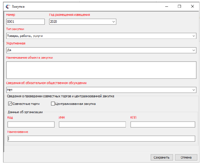Screen dimensions: 207x165
Task: Focus the КПП input field
Action: [163, 124]
